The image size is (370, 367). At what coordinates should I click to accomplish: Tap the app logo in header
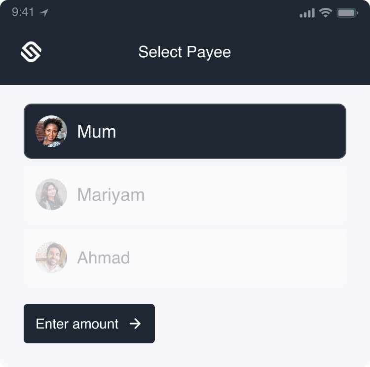[31, 52]
